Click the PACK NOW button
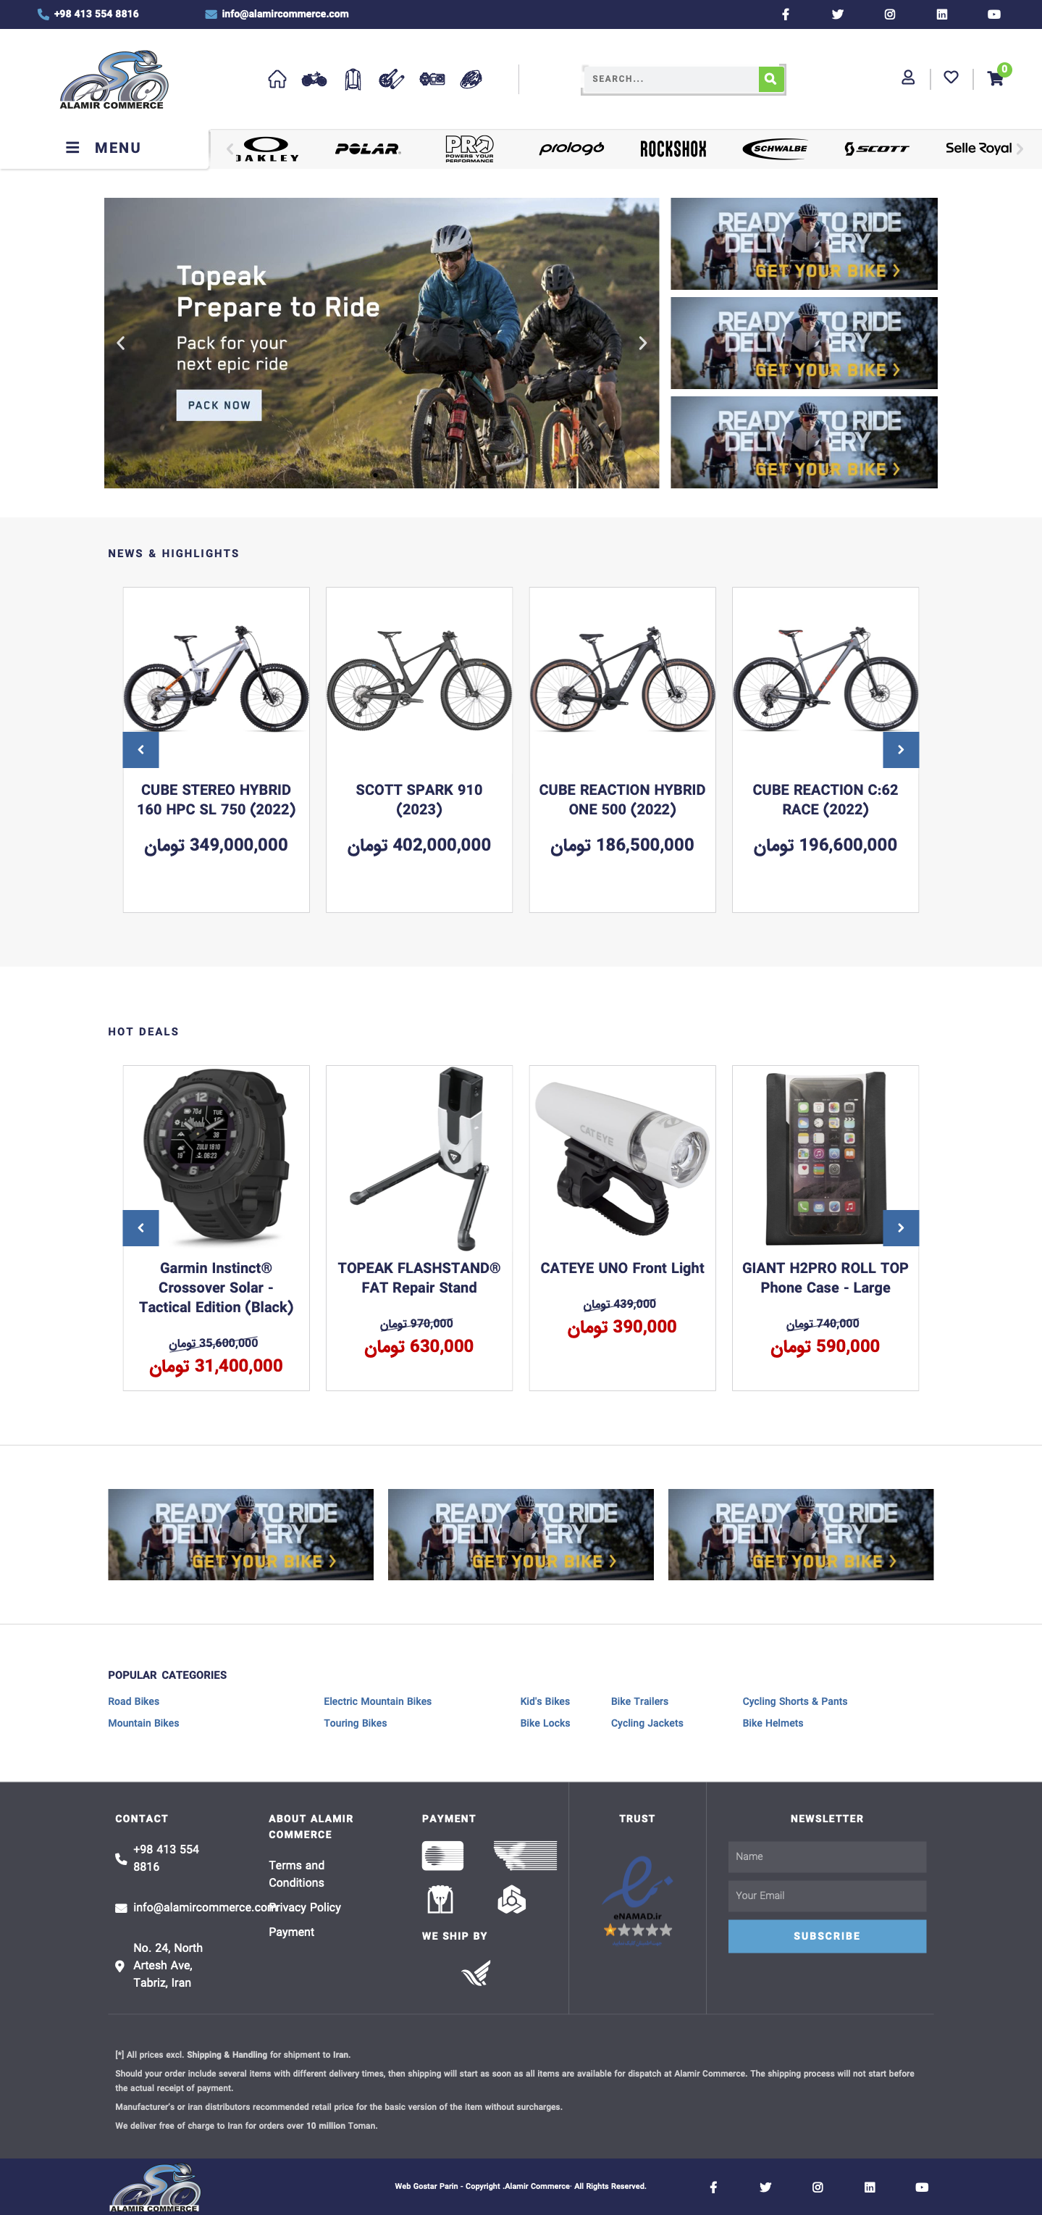 219,405
